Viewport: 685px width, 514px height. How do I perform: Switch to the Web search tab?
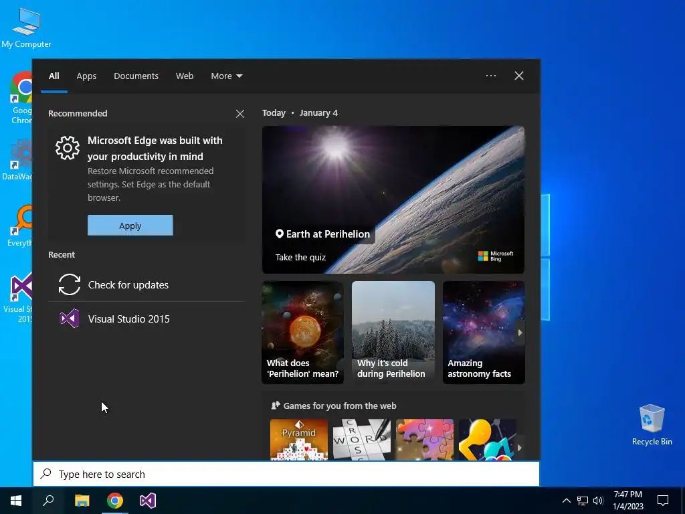point(185,76)
